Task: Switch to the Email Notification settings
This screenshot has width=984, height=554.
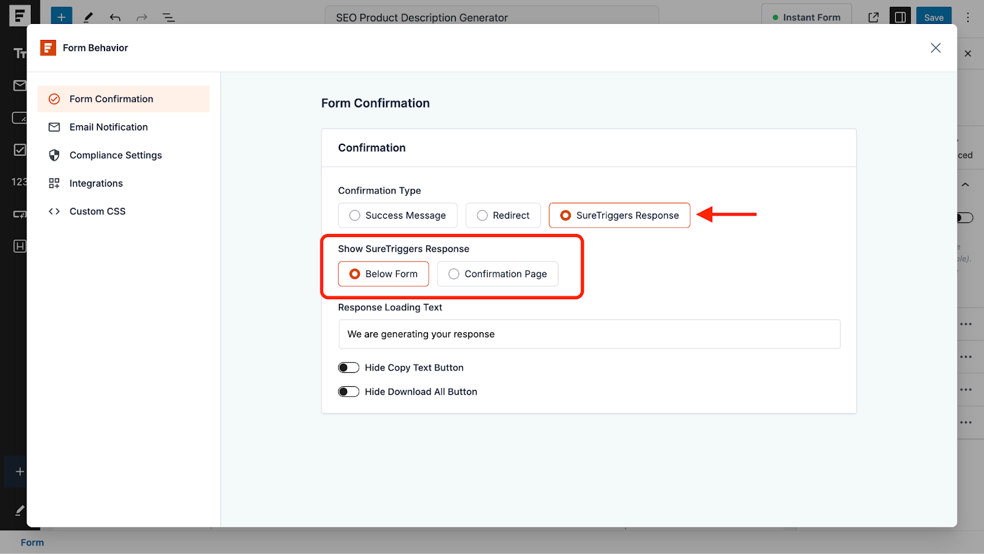Action: [108, 127]
